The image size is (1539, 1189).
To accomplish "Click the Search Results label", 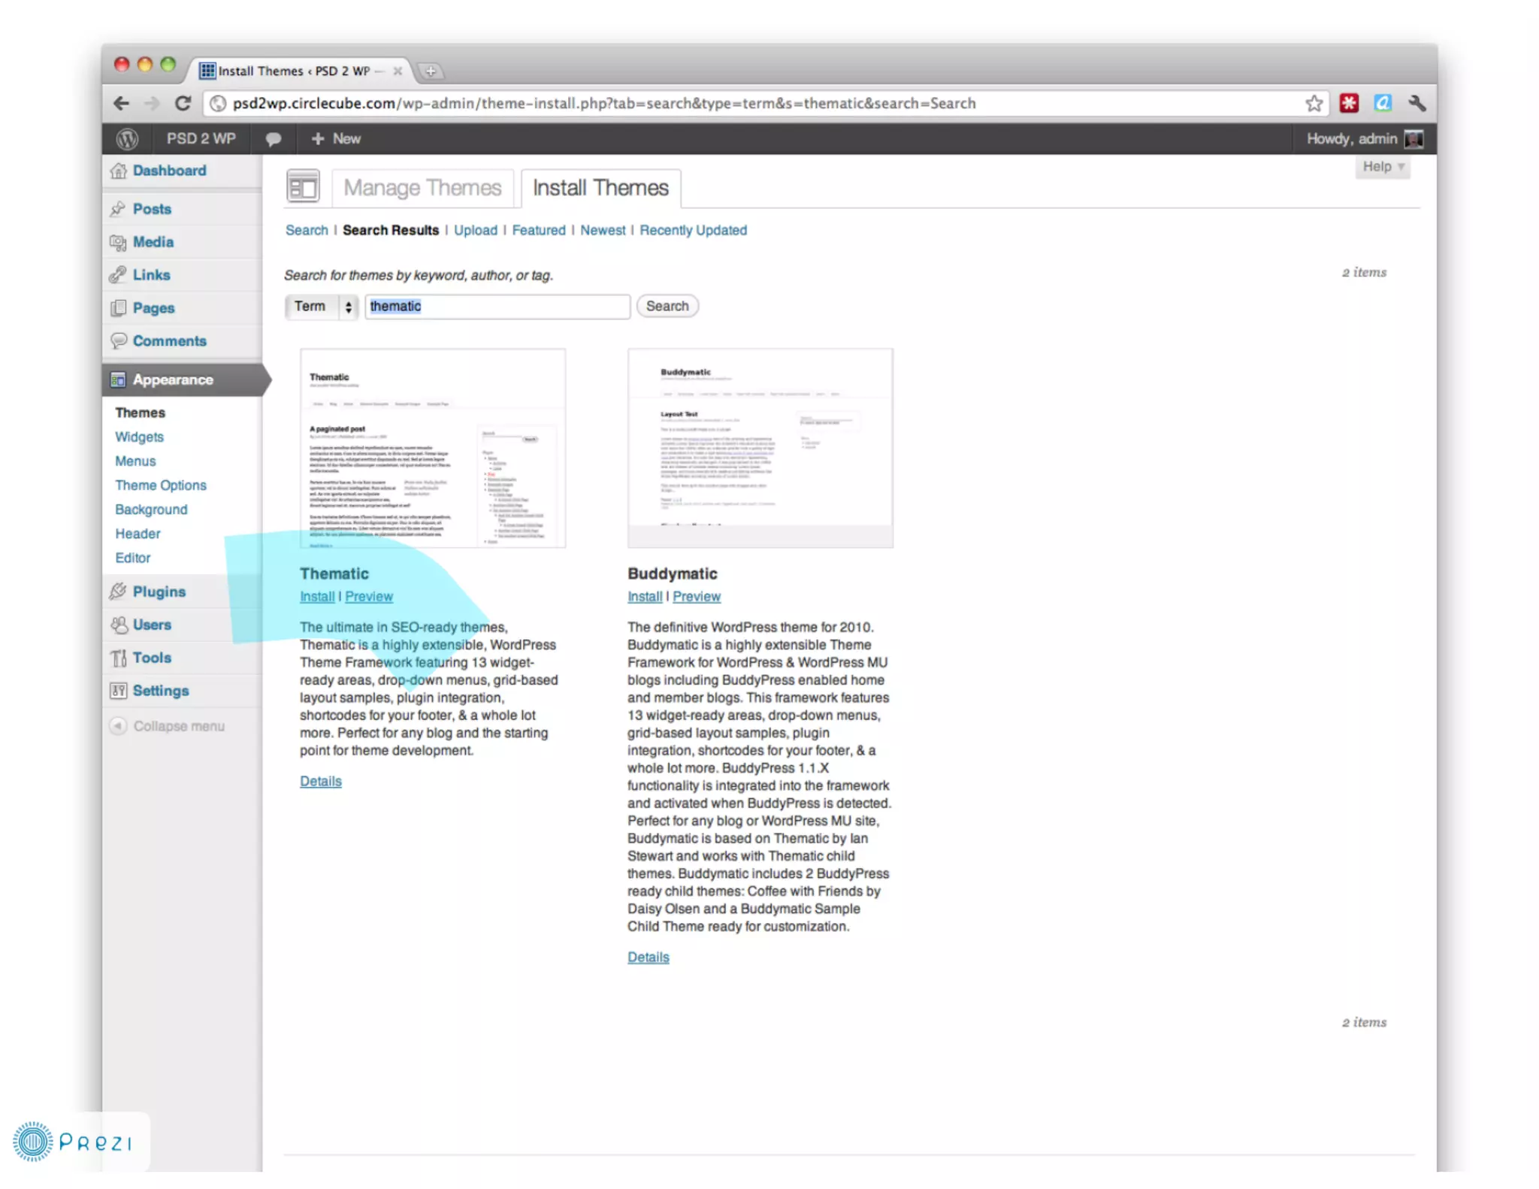I will 391,230.
